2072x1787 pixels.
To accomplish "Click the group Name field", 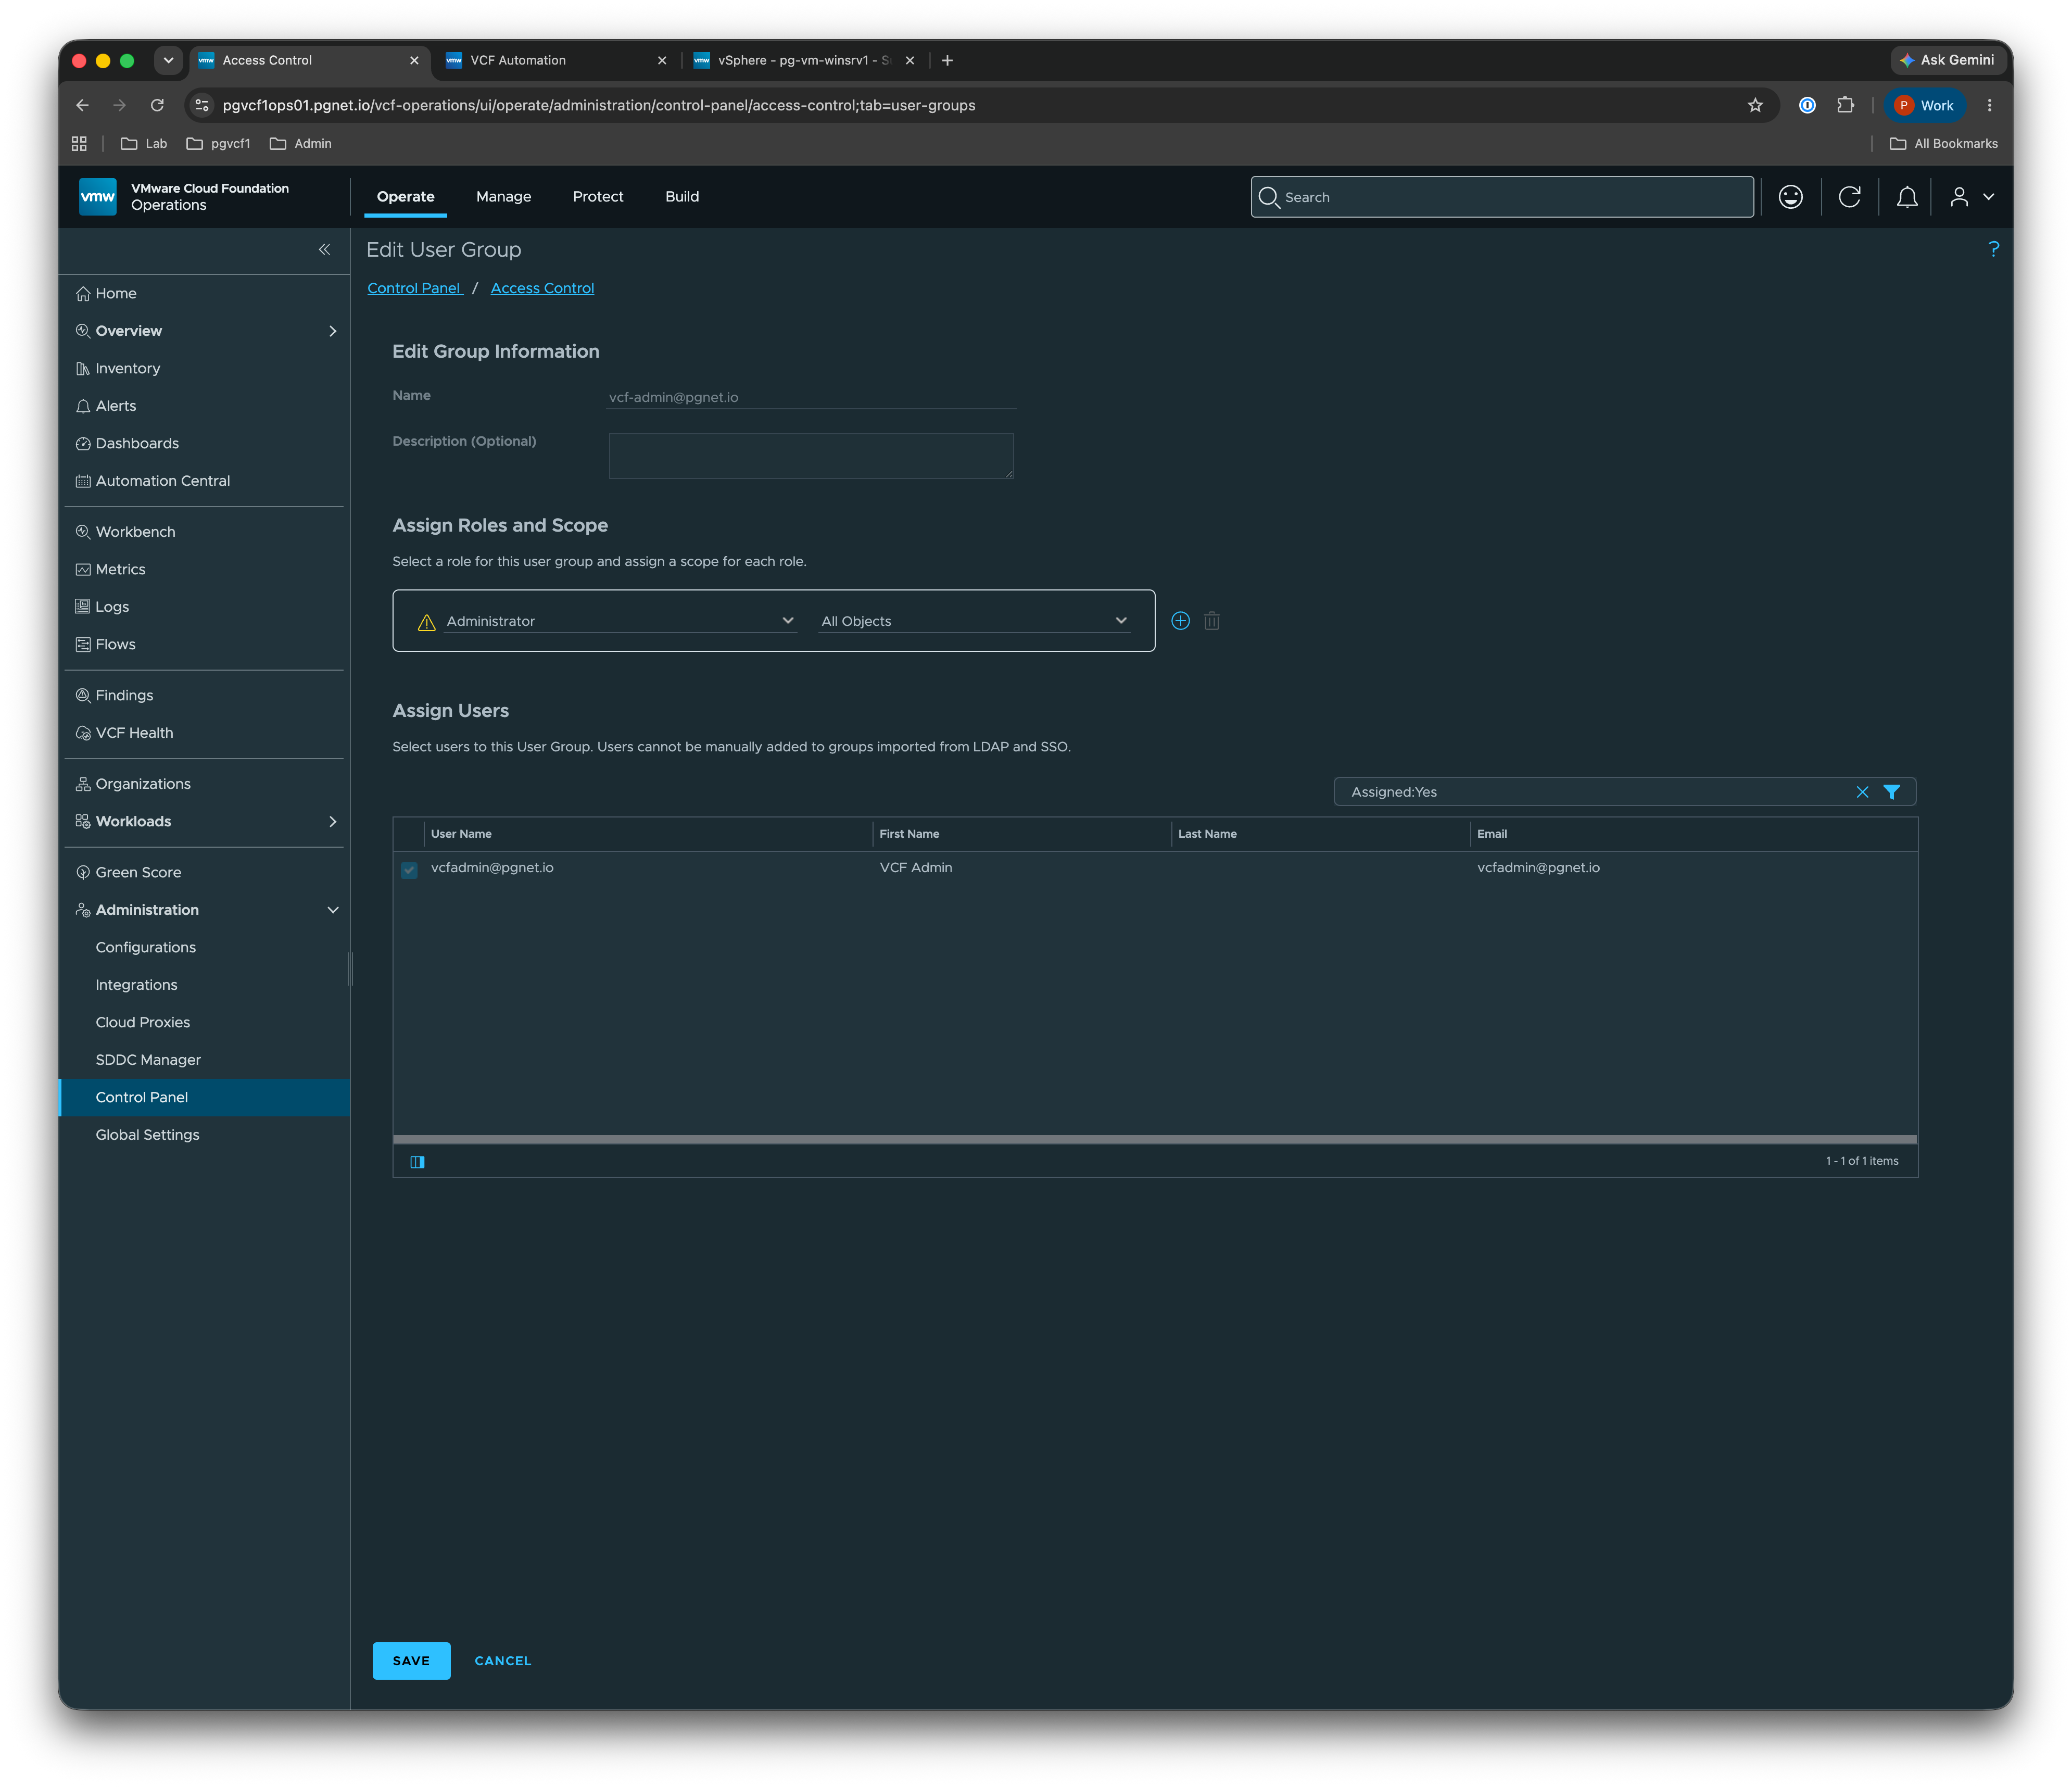I will pos(811,397).
